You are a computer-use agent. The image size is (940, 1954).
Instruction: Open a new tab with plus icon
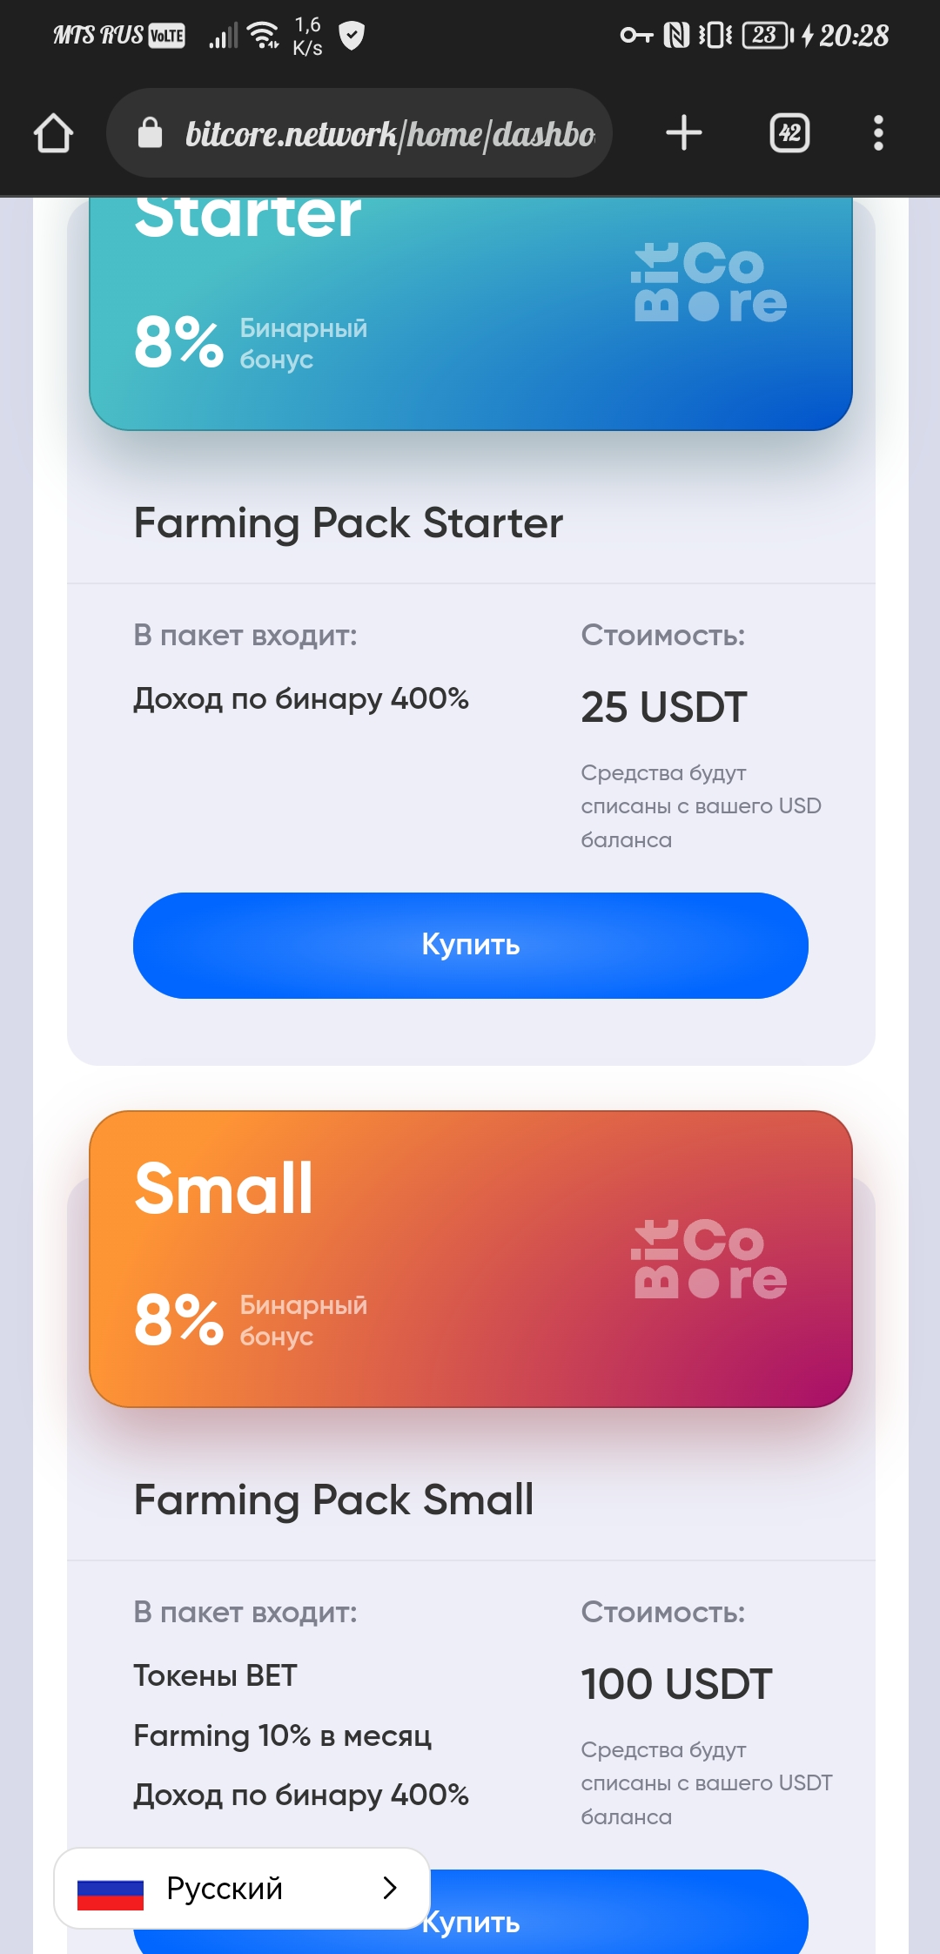point(684,133)
